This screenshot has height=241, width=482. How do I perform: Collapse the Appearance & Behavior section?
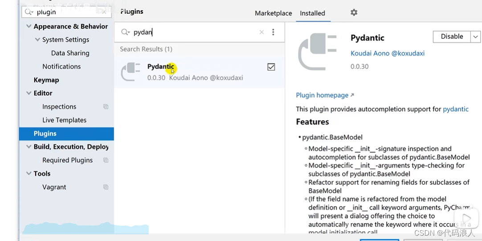pyautogui.click(x=29, y=26)
